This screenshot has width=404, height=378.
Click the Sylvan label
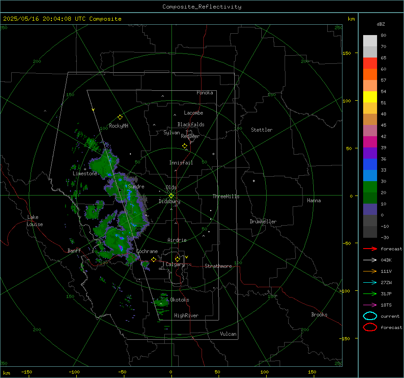click(171, 133)
